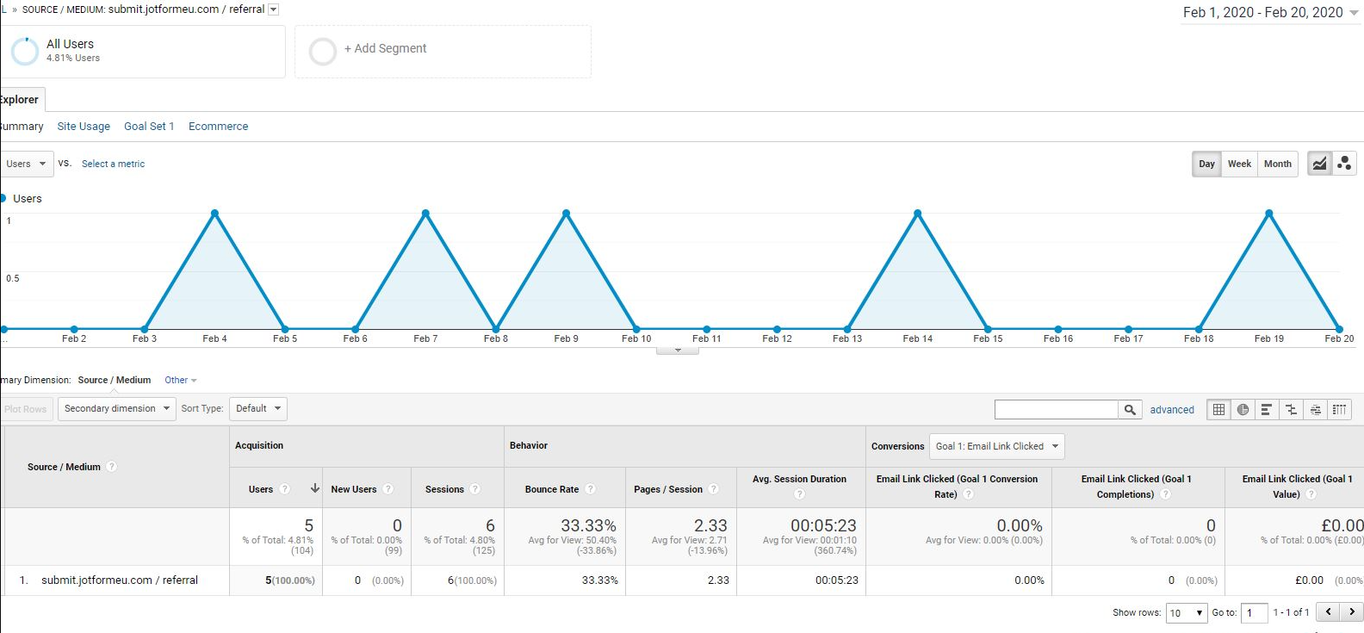1364x633 pixels.
Task: Set graph interval to Day
Action: coord(1206,164)
